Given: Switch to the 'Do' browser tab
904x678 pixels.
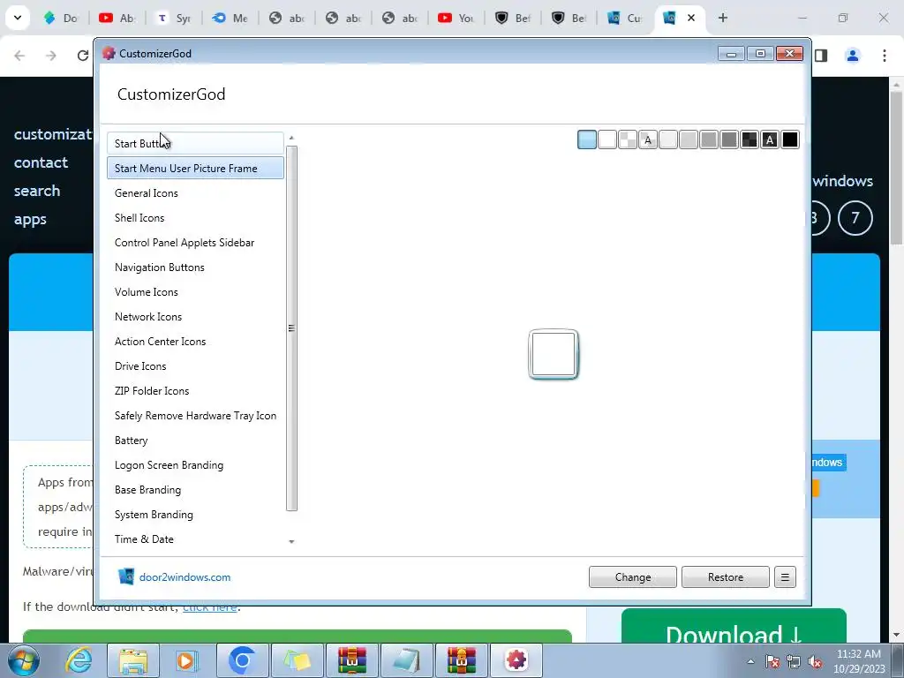Looking at the screenshot, I should click(61, 18).
